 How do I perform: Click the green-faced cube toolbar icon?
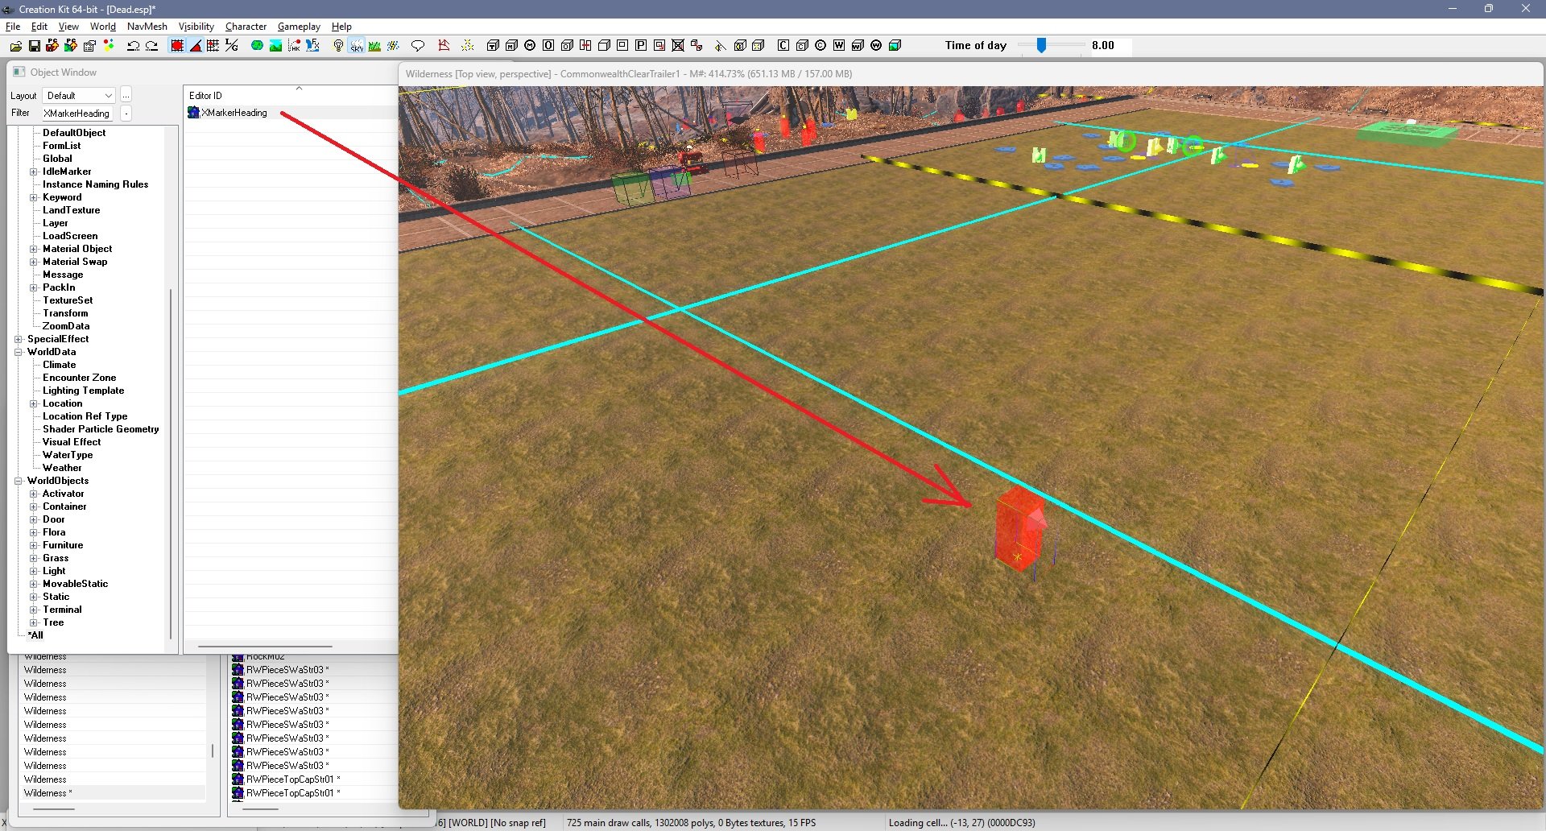tap(895, 46)
